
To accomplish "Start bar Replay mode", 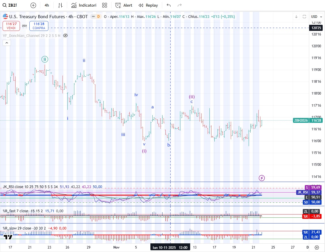I will coord(148,5).
